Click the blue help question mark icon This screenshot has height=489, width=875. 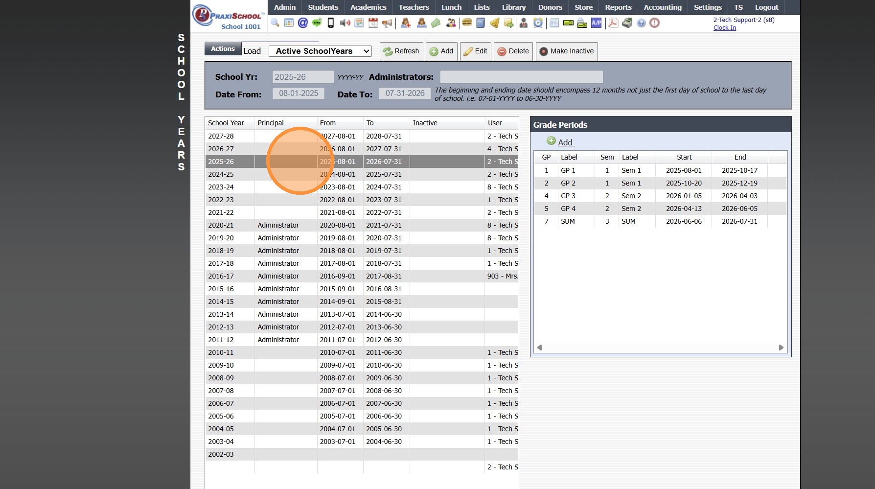[641, 23]
